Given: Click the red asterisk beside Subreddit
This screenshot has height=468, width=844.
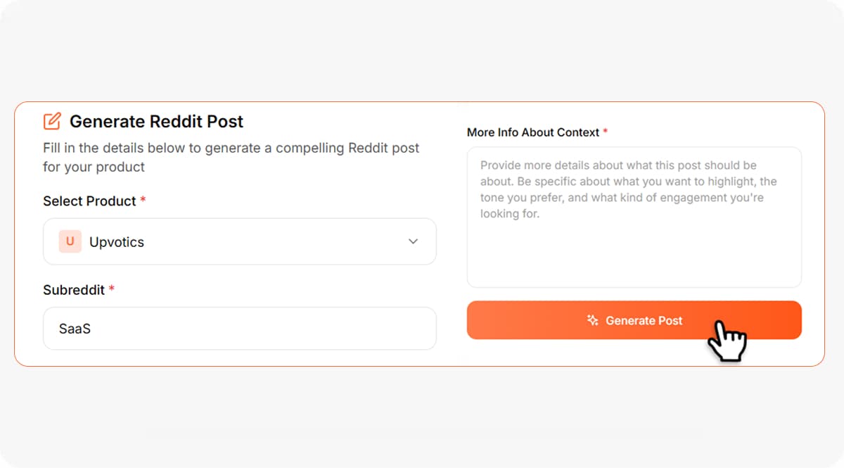Looking at the screenshot, I should [111, 289].
